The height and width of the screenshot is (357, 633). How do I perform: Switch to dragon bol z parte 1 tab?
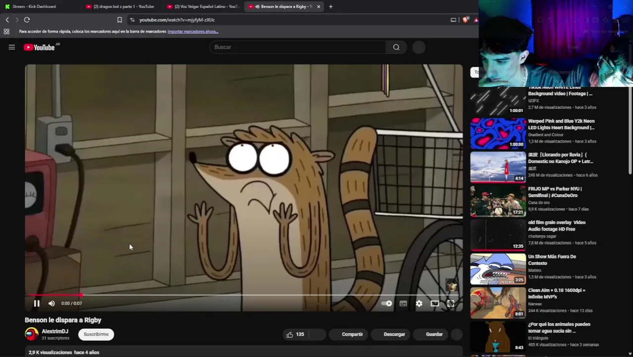(x=120, y=6)
